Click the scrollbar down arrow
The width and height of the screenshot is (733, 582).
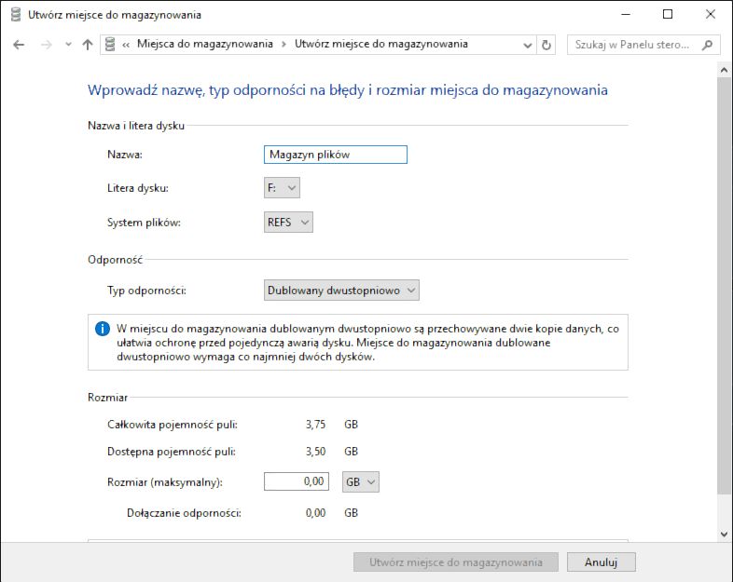pyautogui.click(x=724, y=535)
